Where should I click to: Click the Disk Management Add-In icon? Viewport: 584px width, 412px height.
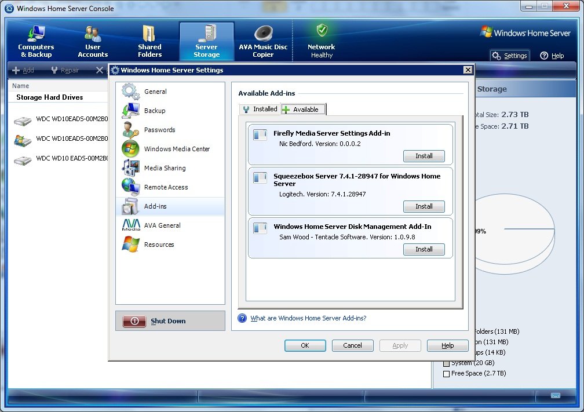(260, 228)
